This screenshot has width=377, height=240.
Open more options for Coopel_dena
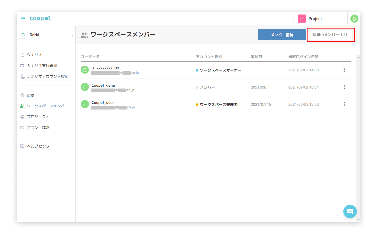[x=344, y=87]
